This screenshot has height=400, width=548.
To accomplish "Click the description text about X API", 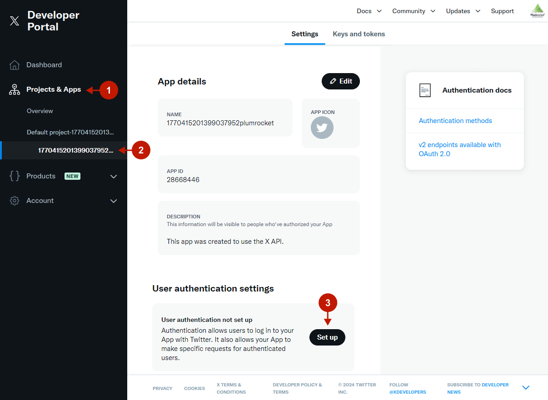I will pyautogui.click(x=225, y=242).
